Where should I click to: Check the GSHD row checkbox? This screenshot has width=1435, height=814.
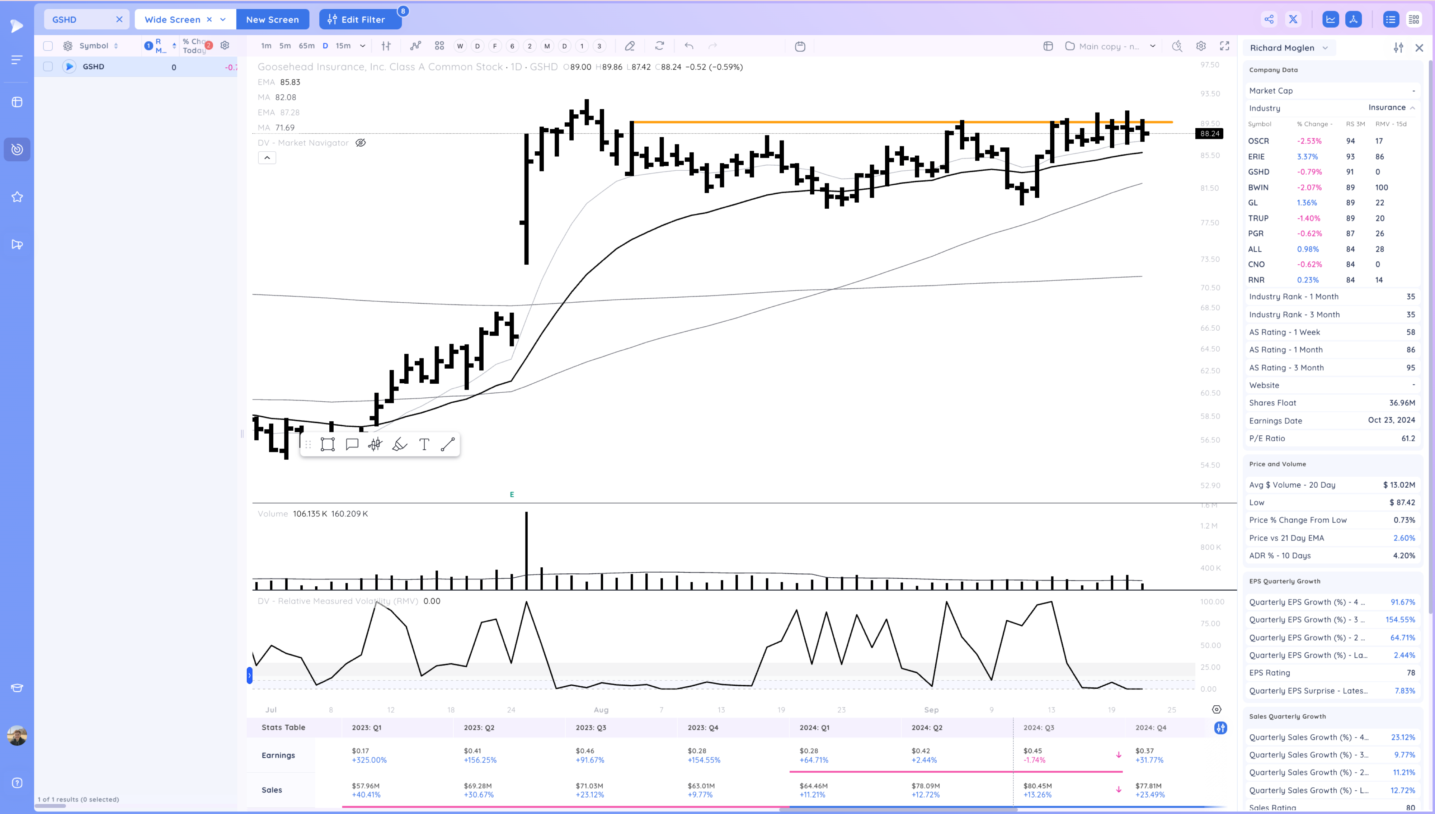[48, 67]
